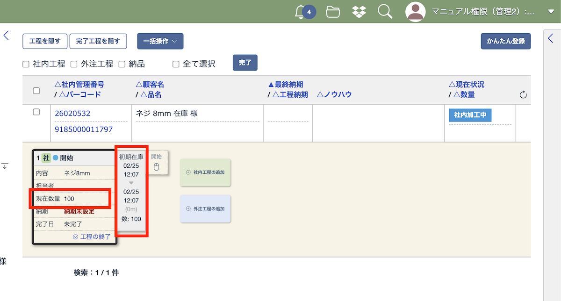561x301 pixels.
Task: Click the download arrow icon on left edge
Action: click(5, 166)
